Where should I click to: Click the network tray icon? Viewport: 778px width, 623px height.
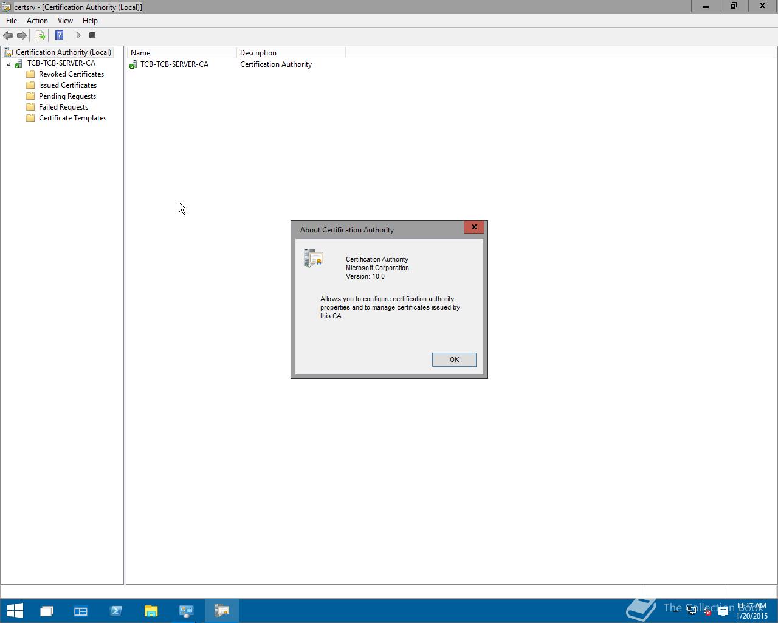point(692,611)
